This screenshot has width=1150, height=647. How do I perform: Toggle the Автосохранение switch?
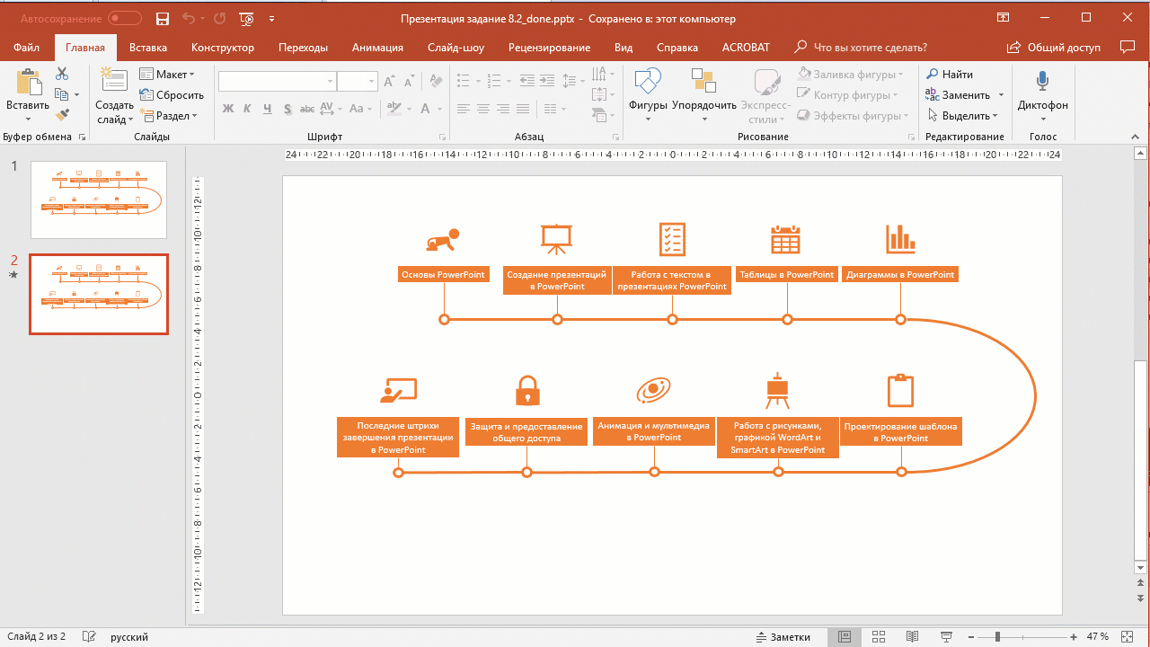[125, 18]
